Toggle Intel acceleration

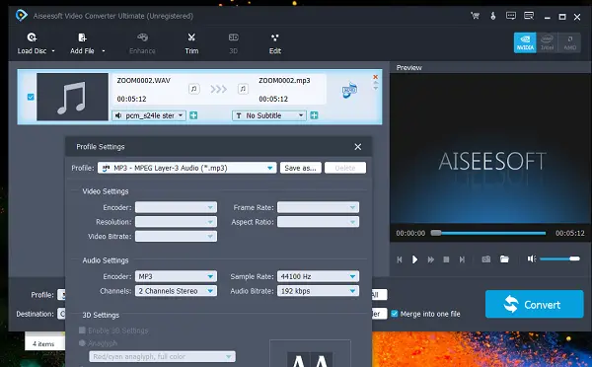[x=547, y=42]
